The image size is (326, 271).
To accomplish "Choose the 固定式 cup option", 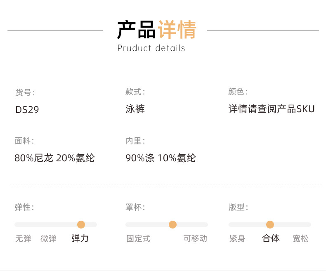I will [x=138, y=239].
